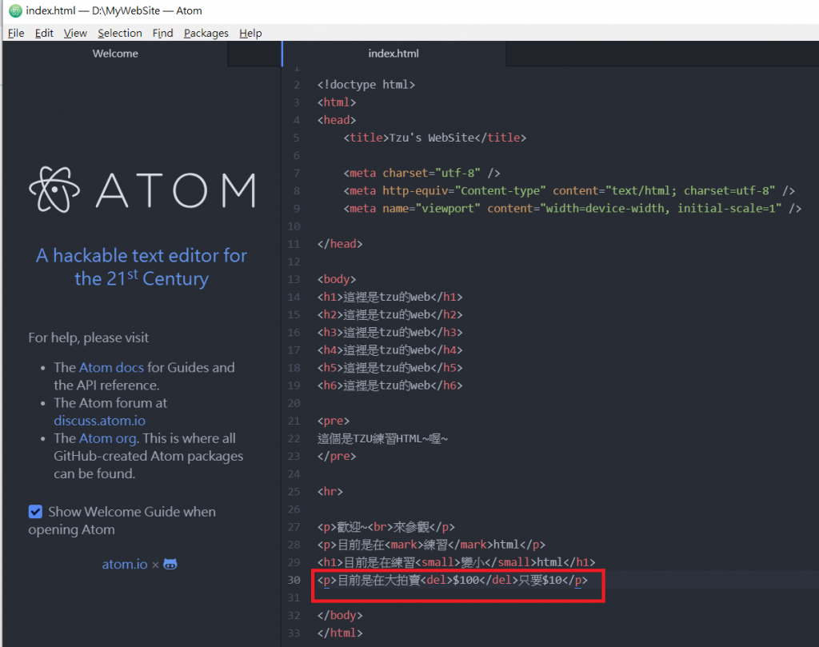Click the 'For help, please visit' text
Image resolution: width=819 pixels, height=647 pixels.
tap(88, 337)
